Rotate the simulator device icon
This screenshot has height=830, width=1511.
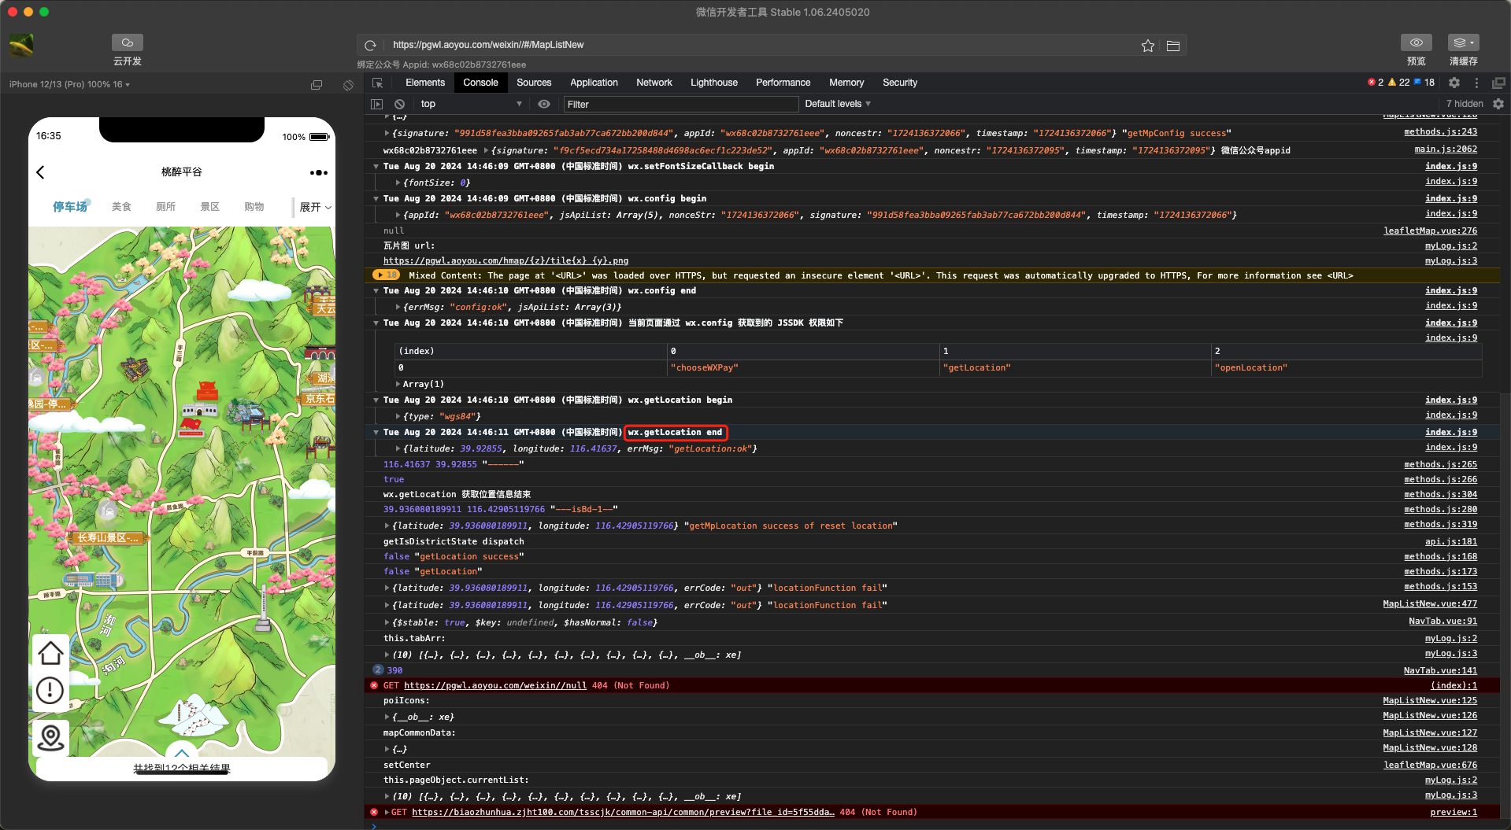(x=348, y=84)
